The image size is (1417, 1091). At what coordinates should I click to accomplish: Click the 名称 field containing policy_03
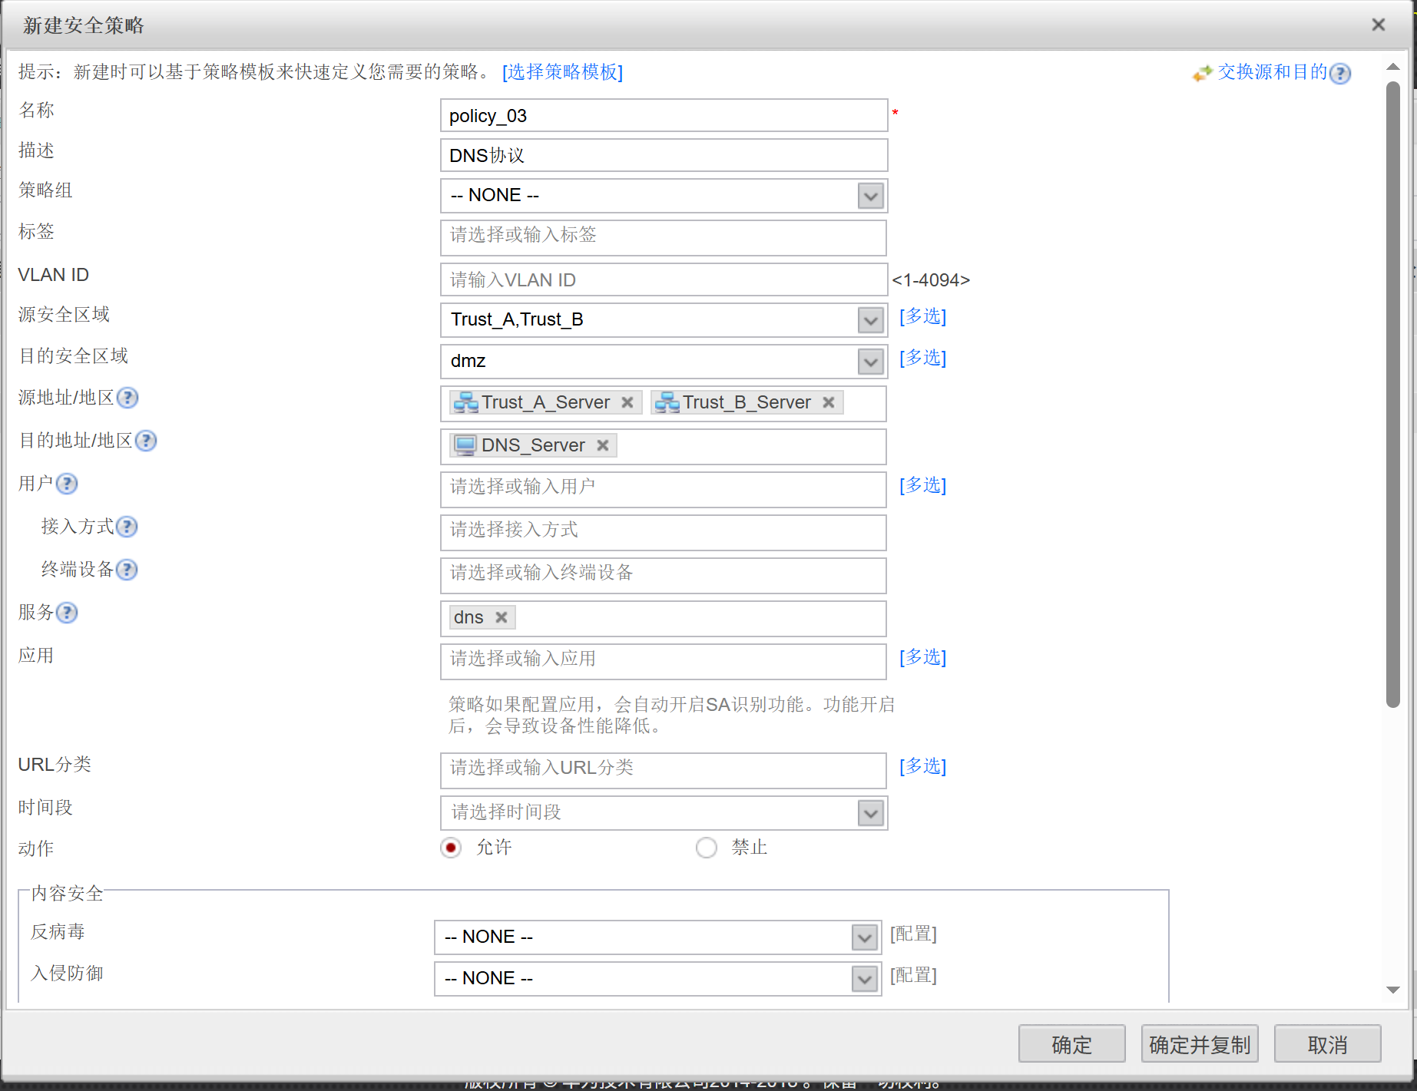pos(664,115)
